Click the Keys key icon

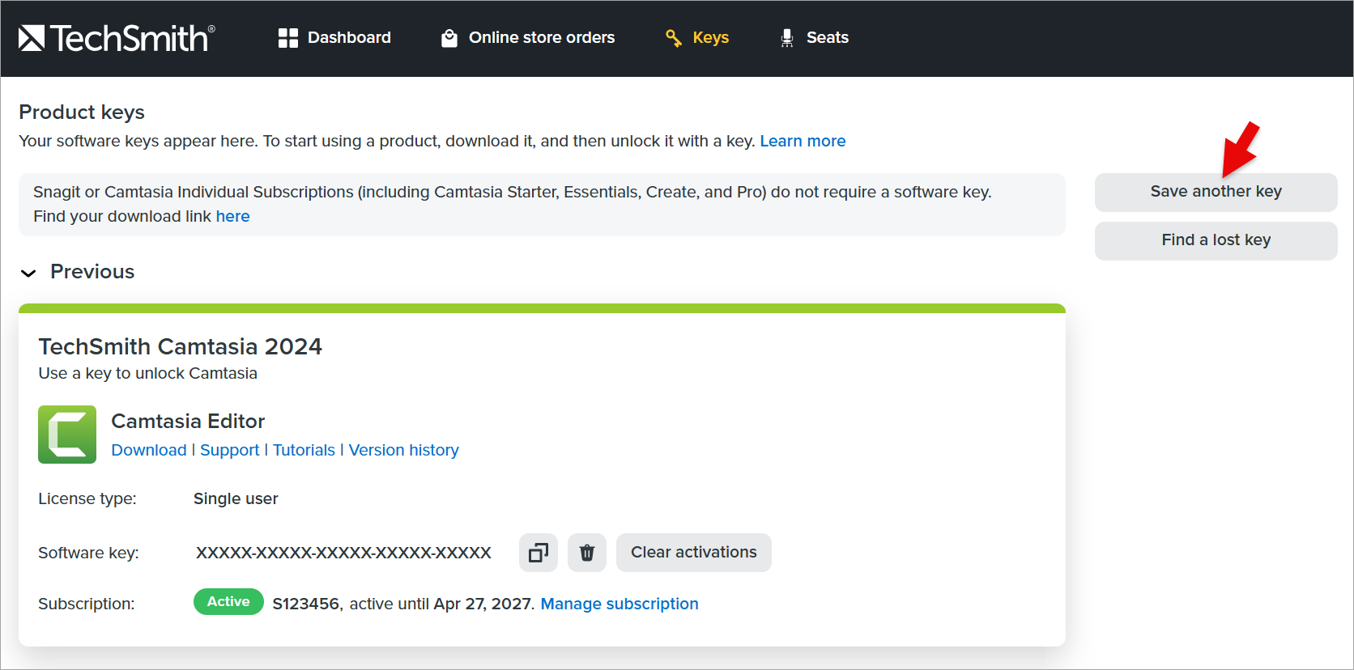pyautogui.click(x=674, y=38)
